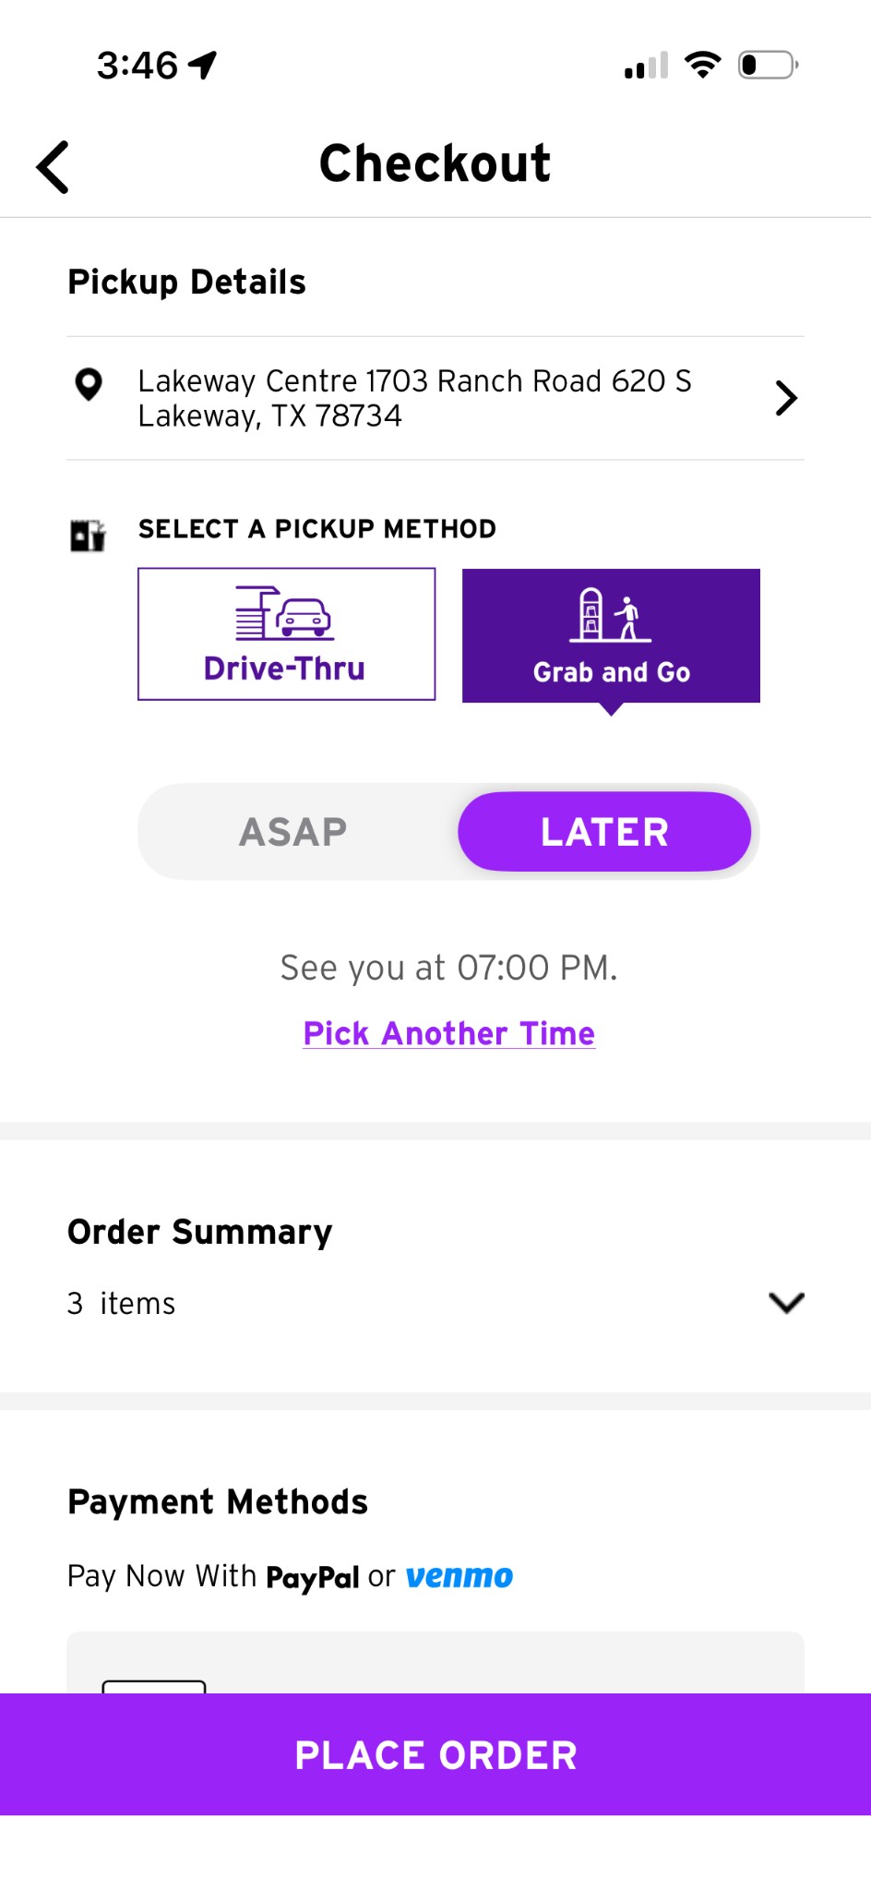The width and height of the screenshot is (871, 1891).
Task: Tap the Order Summary heading
Action: tap(200, 1232)
